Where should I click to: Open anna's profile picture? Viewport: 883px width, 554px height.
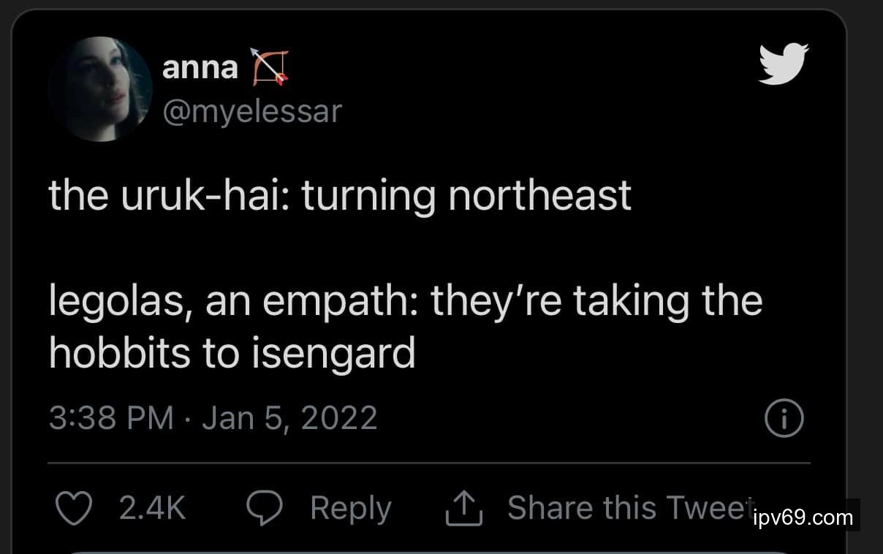[x=100, y=88]
